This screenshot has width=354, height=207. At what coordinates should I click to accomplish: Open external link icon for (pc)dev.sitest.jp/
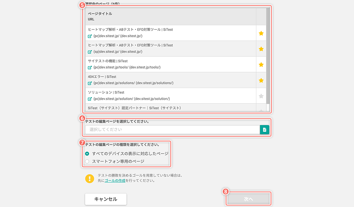point(90,36)
